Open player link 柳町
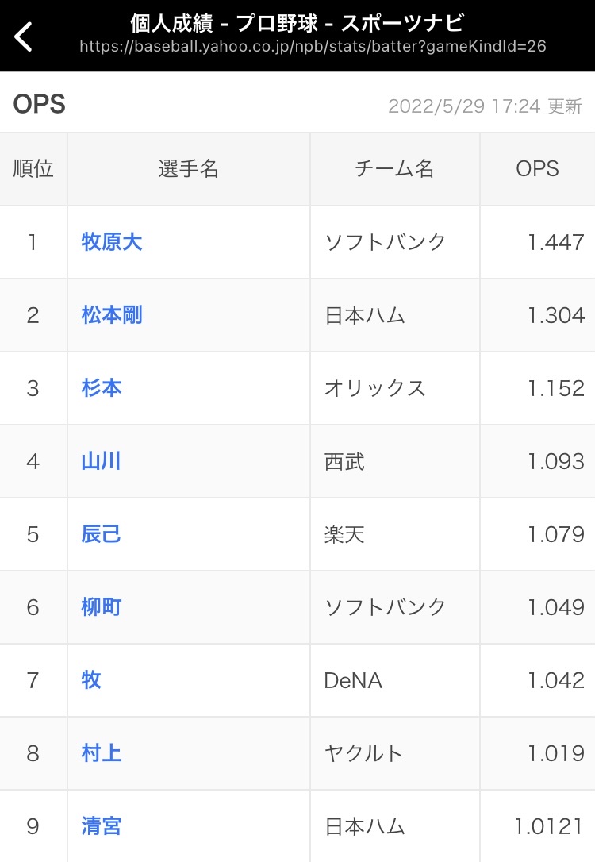Image resolution: width=595 pixels, height=862 pixels. click(101, 607)
